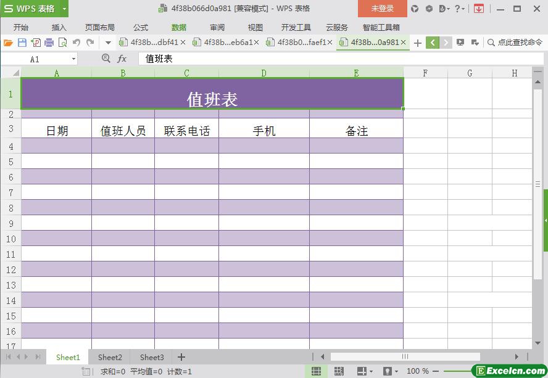Open the 插入 ribbon tab
The width and height of the screenshot is (548, 378).
click(59, 27)
